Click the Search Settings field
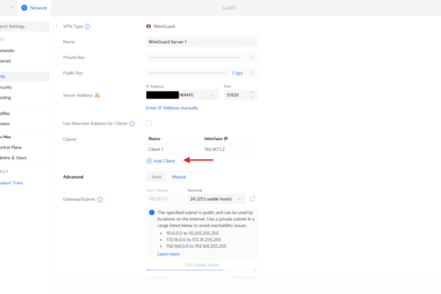This screenshot has height=294, width=441. (25, 26)
